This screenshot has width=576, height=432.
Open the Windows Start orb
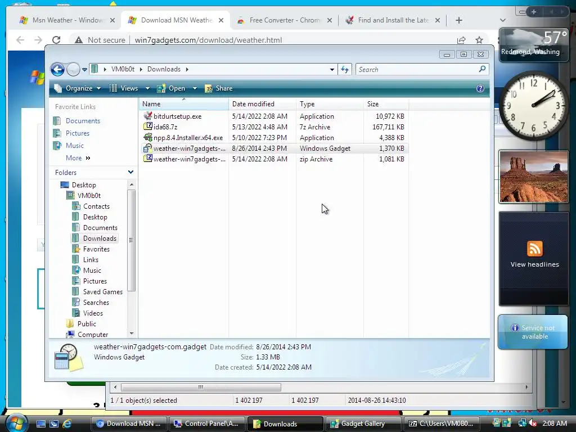click(x=16, y=422)
